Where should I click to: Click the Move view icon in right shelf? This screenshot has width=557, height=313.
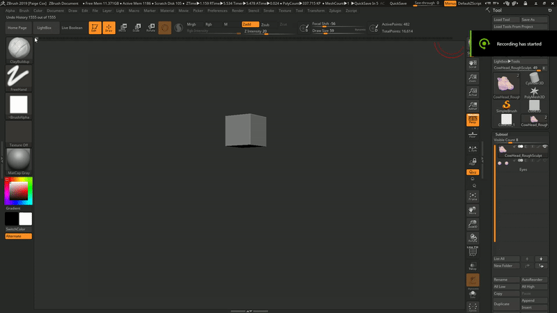(473, 210)
